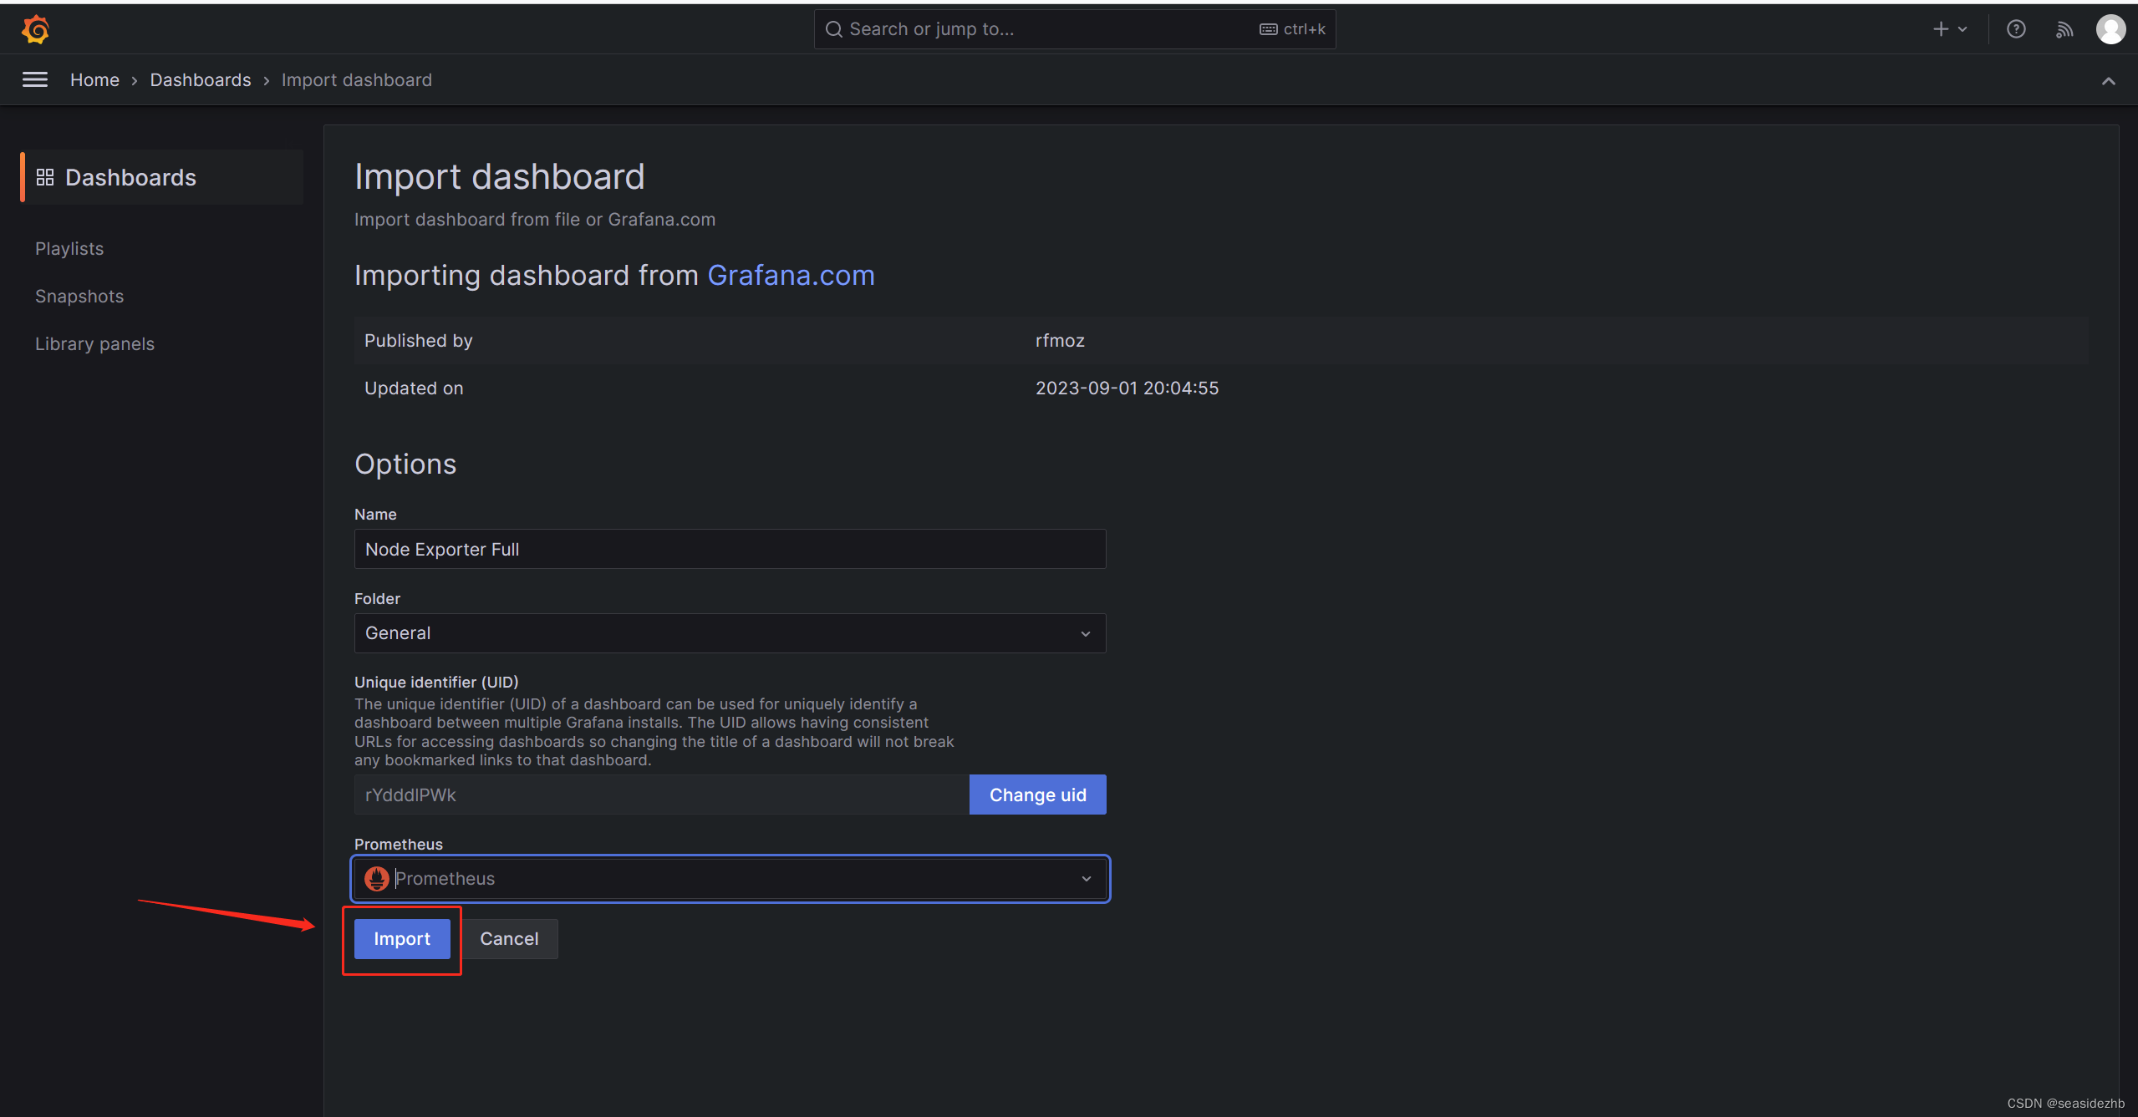
Task: Select Library panels sidebar item
Action: [x=94, y=343]
